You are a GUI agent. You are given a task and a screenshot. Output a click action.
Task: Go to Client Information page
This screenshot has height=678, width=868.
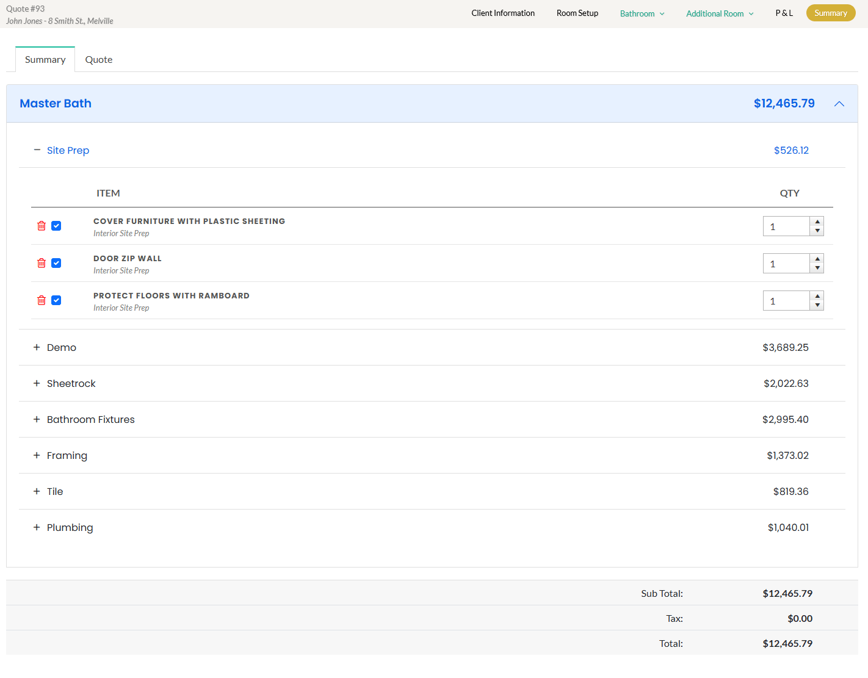503,13
